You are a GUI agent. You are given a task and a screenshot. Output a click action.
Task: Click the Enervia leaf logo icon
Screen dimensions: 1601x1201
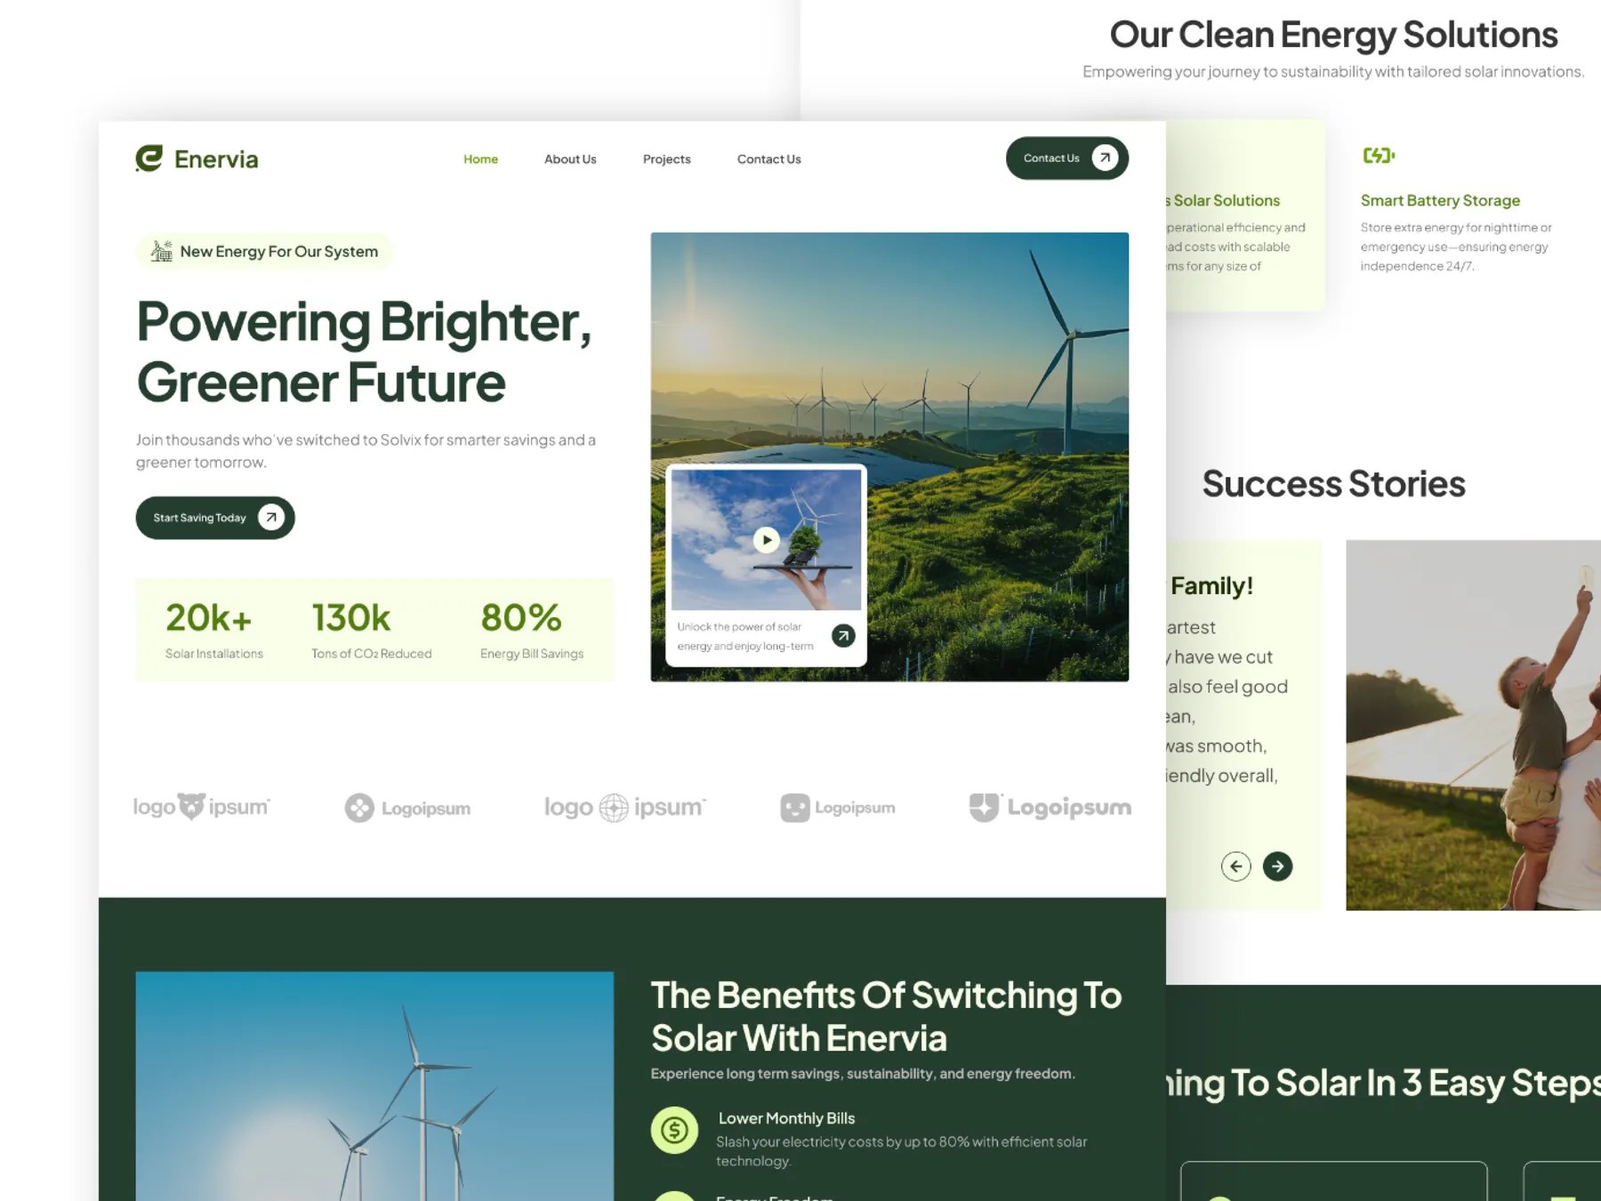pos(149,158)
